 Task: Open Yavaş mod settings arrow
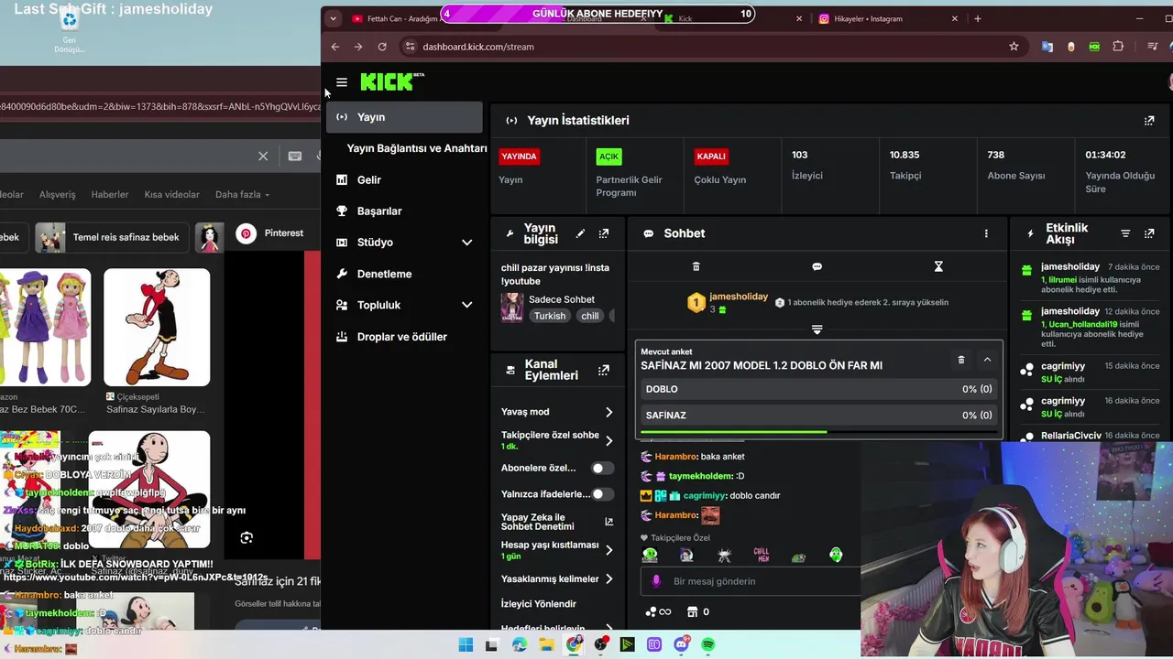[608, 412]
